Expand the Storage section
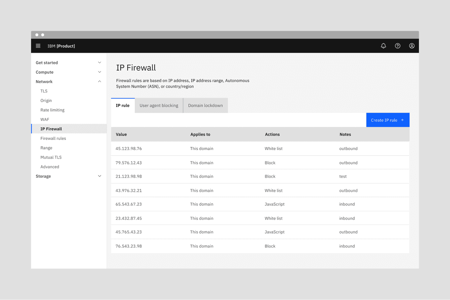The image size is (450, 300). [x=68, y=176]
